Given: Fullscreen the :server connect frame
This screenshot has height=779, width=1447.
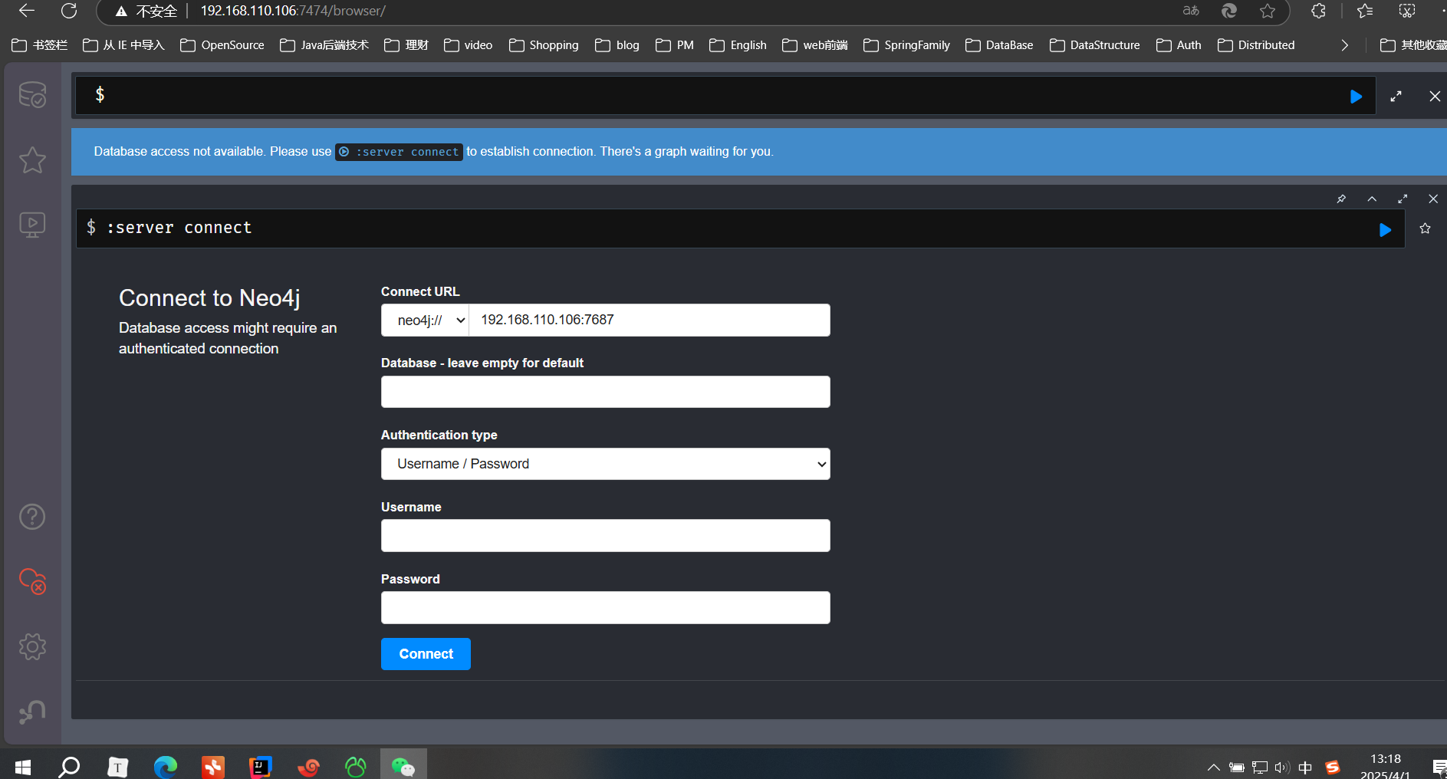Looking at the screenshot, I should tap(1403, 199).
